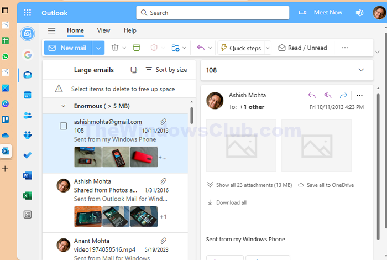
Task: Open the Google account icon in sidebar
Action: (x=28, y=55)
